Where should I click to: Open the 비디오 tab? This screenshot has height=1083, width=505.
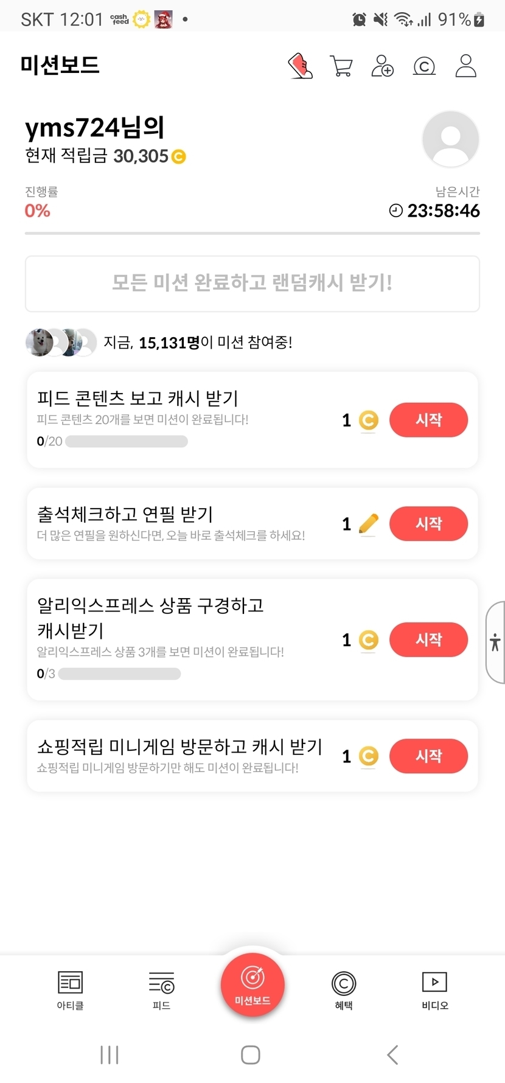(434, 990)
